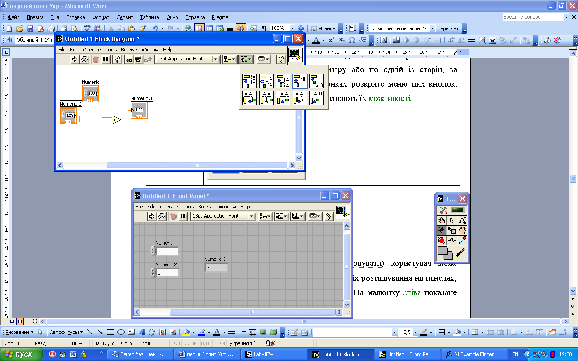Open Word zoom 100% dropdown
This screenshot has width=578, height=361.
[x=292, y=28]
